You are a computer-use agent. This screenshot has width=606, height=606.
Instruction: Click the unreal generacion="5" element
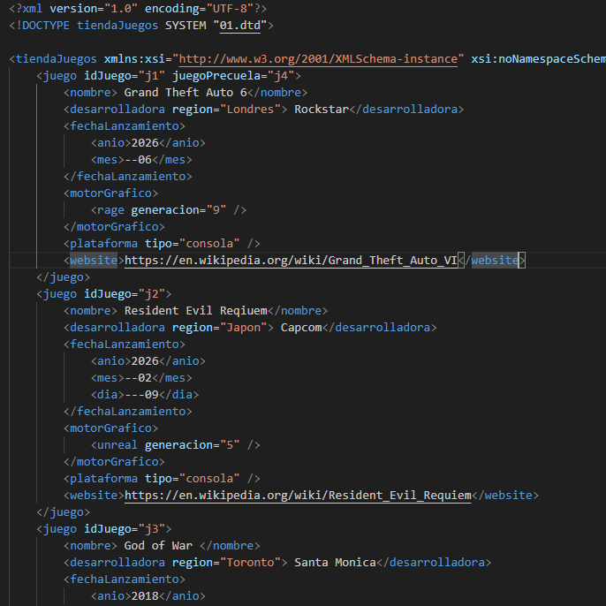click(x=175, y=444)
